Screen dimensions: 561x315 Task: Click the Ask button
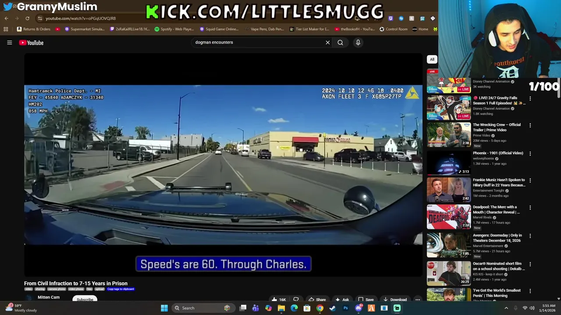coord(342,300)
